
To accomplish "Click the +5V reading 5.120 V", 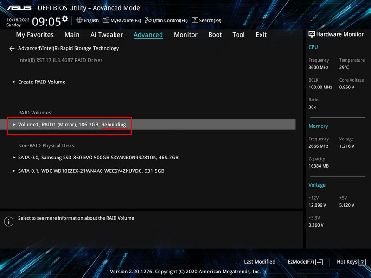I will click(x=346, y=205).
